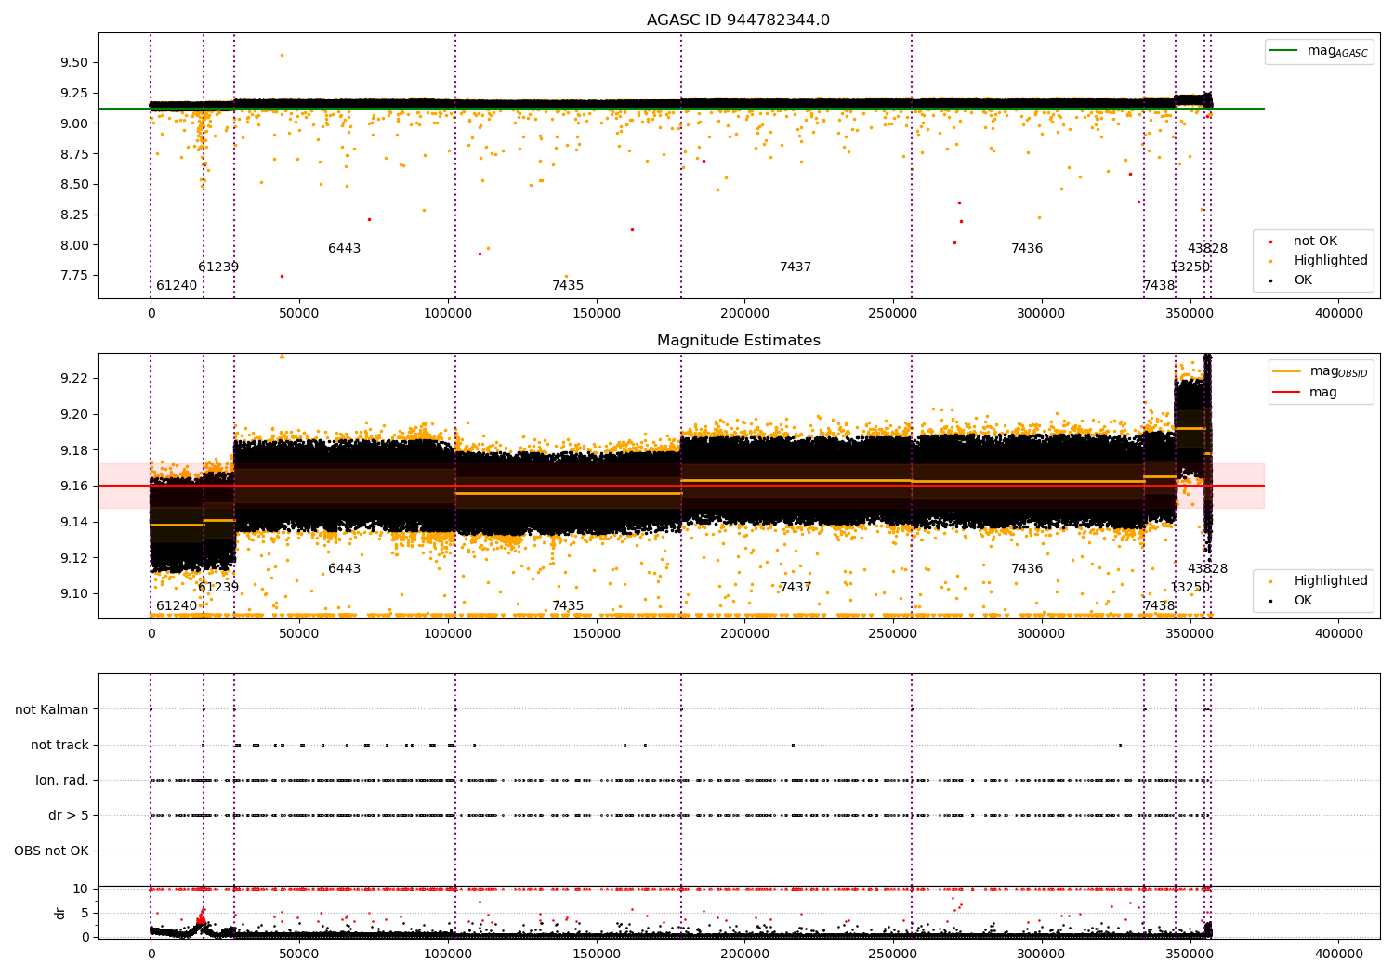Click the 300000 x-tick of the bottom plot
Screen dimensions: 1394x975
(1041, 955)
